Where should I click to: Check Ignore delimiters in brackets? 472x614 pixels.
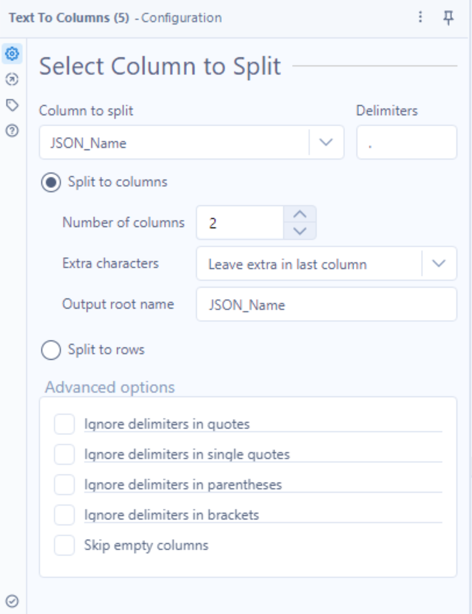pos(64,515)
